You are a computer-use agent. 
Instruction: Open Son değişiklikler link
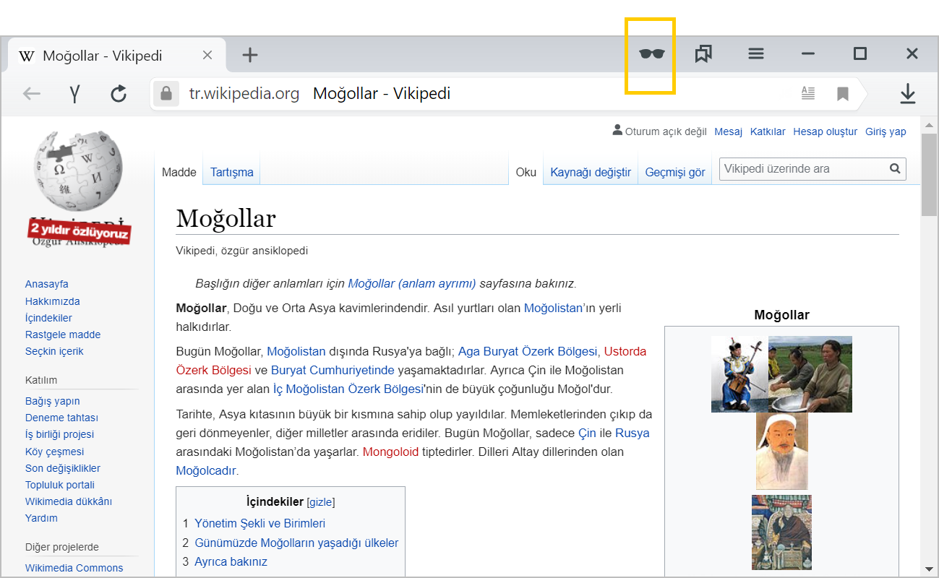pos(63,468)
